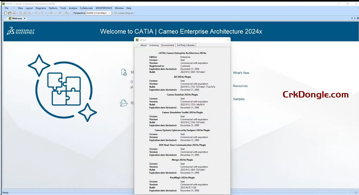Open the Samples link
Screen dimensions: 359x195
coord(239,99)
